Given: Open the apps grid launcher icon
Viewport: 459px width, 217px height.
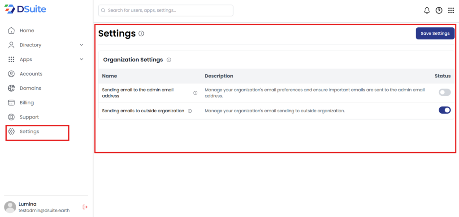Looking at the screenshot, I should click(451, 10).
